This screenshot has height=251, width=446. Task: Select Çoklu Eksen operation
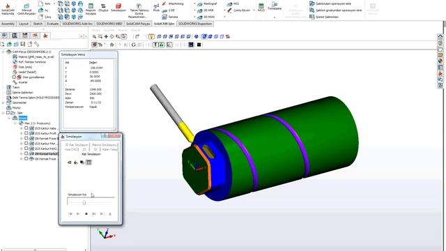pyautogui.click(x=238, y=10)
